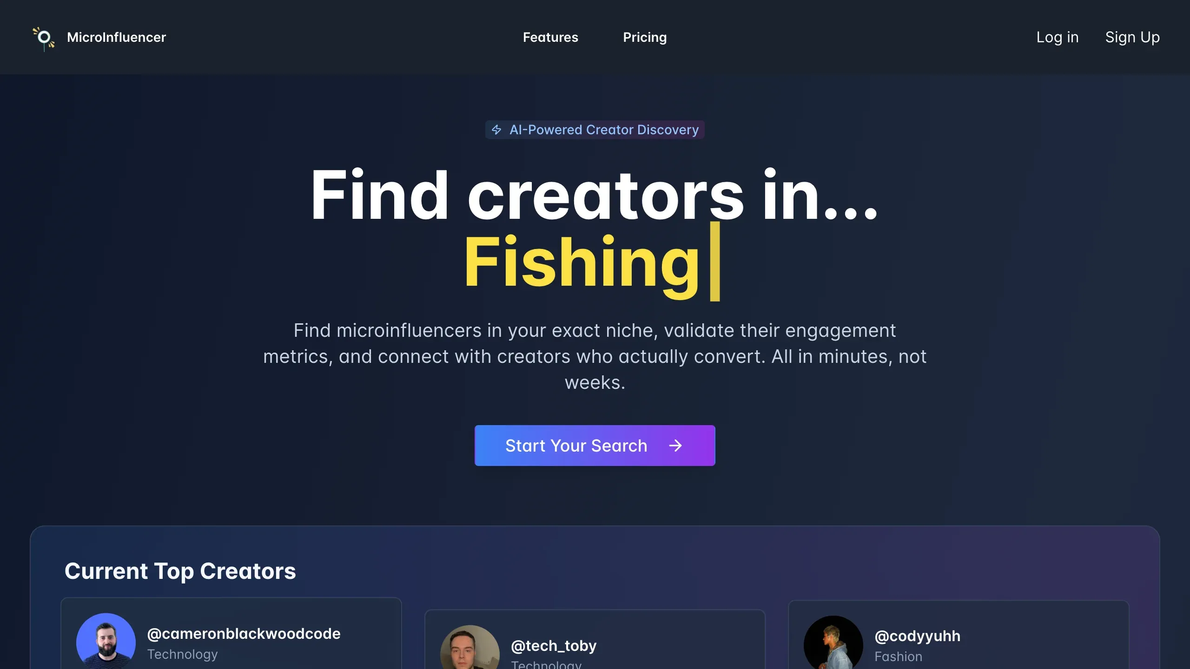Open @cameronblackwoodcode's profile avatar
Screen dimensions: 1190x669
click(106, 641)
